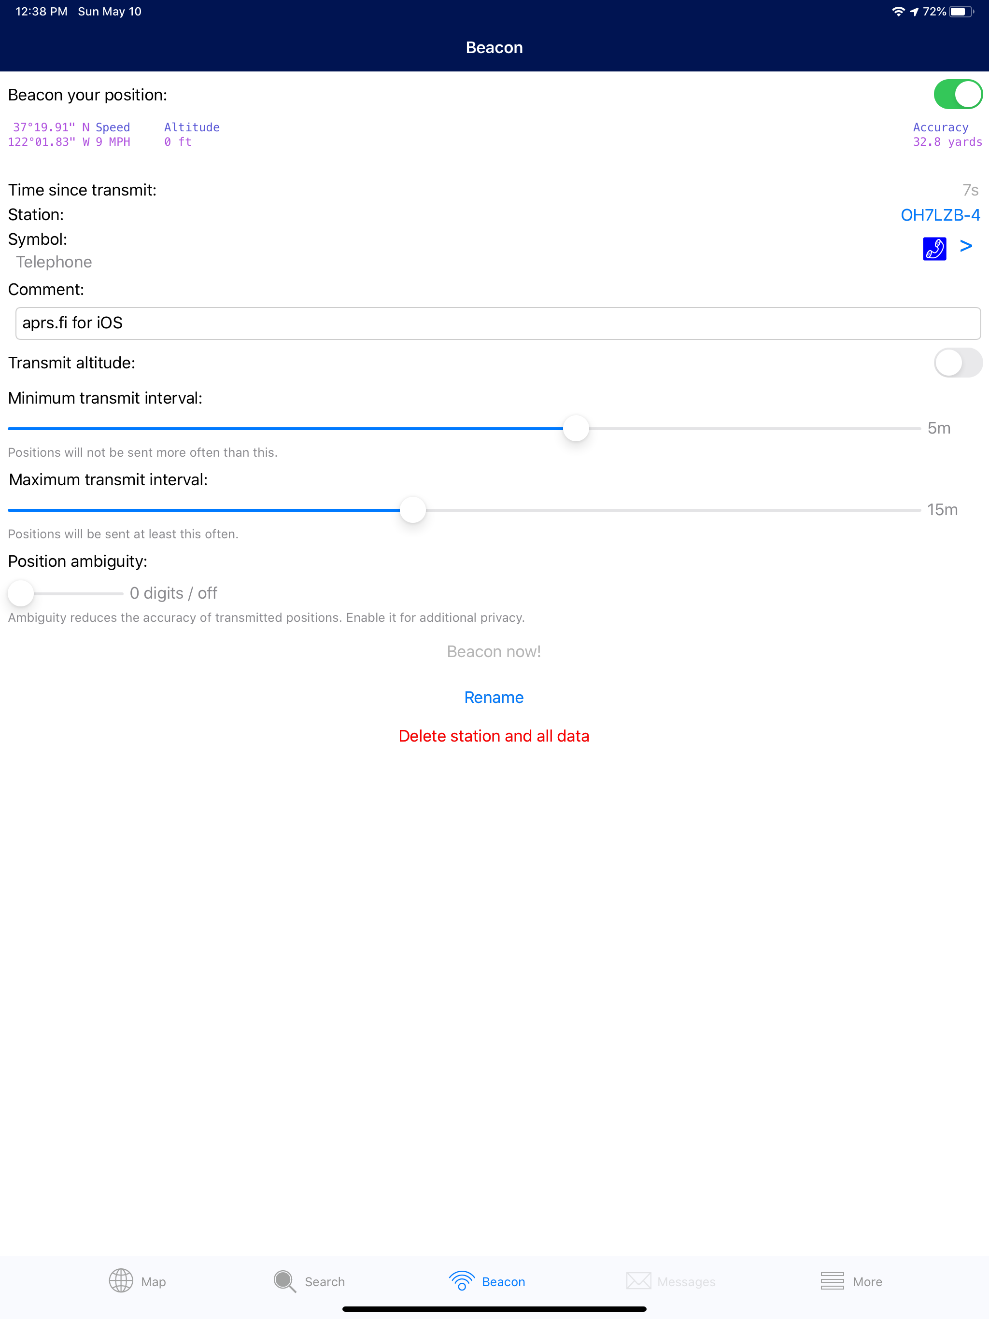Open symbol picker with the chevron arrow
This screenshot has width=989, height=1319.
tap(966, 246)
